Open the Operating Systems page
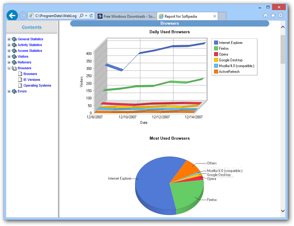 click(37, 86)
